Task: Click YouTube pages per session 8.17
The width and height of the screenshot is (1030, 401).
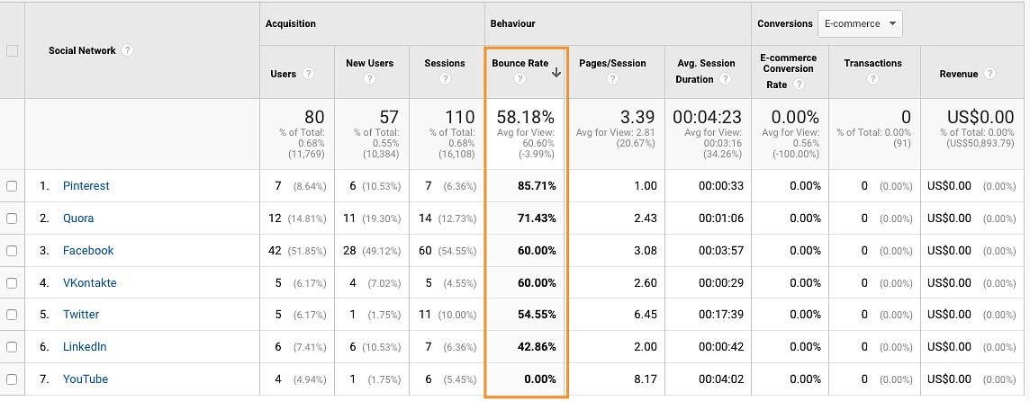Action: [x=646, y=379]
